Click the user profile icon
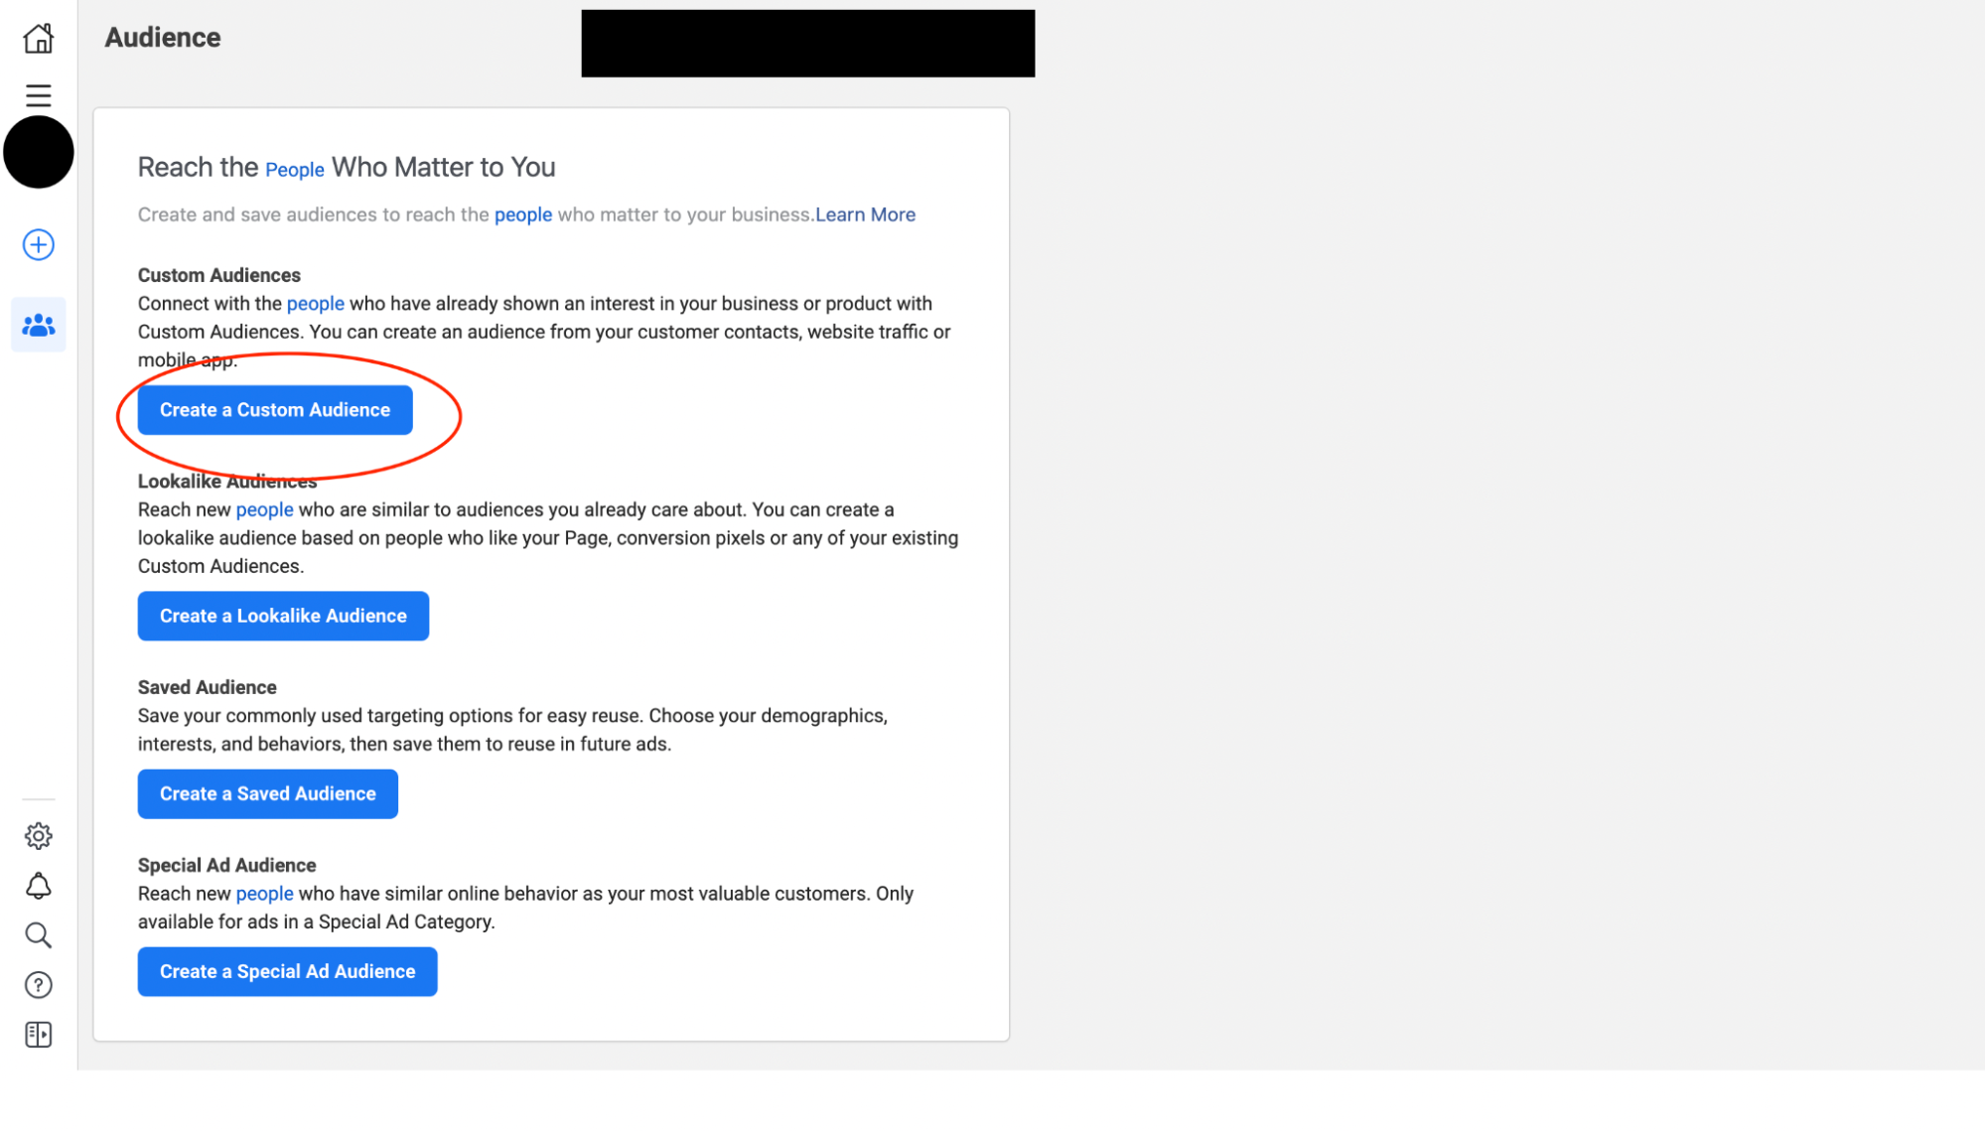The image size is (1985, 1132). coord(38,151)
